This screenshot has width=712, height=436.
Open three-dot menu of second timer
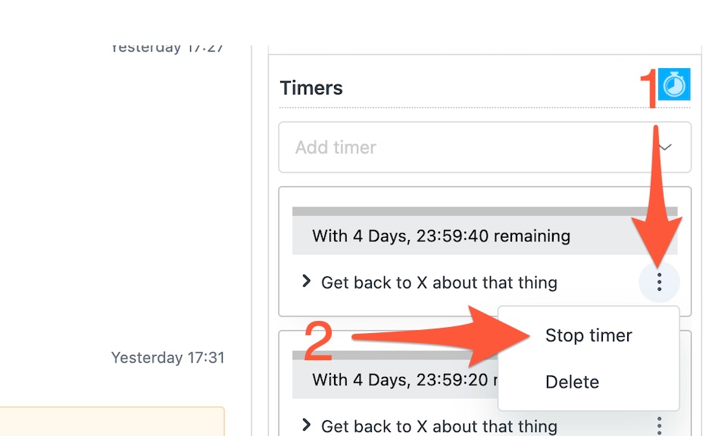(659, 426)
